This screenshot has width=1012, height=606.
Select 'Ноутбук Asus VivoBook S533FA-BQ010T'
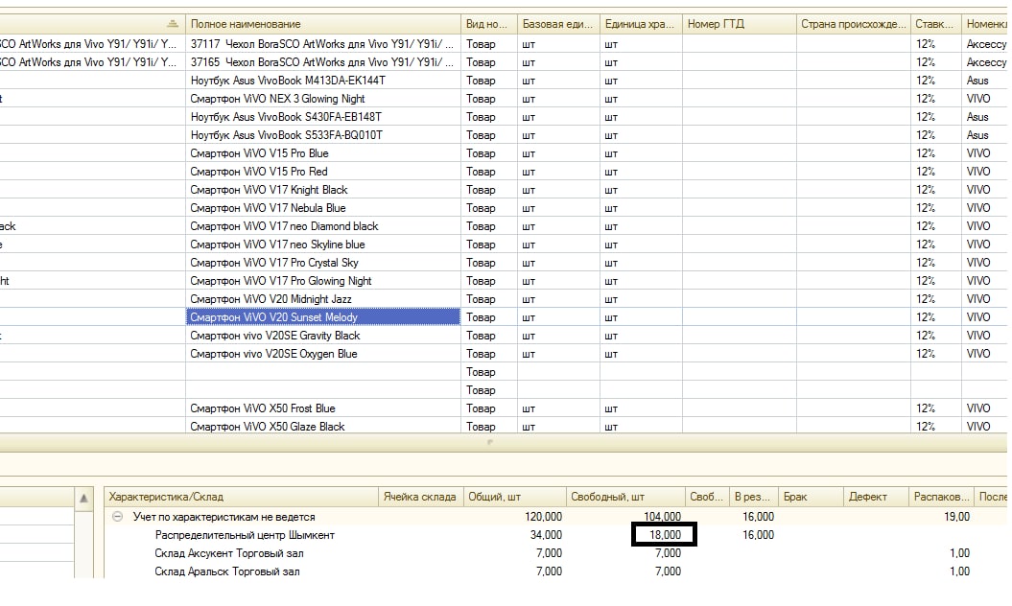[x=287, y=135]
